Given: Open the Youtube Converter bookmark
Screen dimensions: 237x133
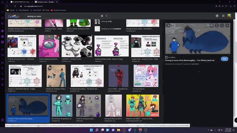Looking at the screenshot, I should (59, 10).
